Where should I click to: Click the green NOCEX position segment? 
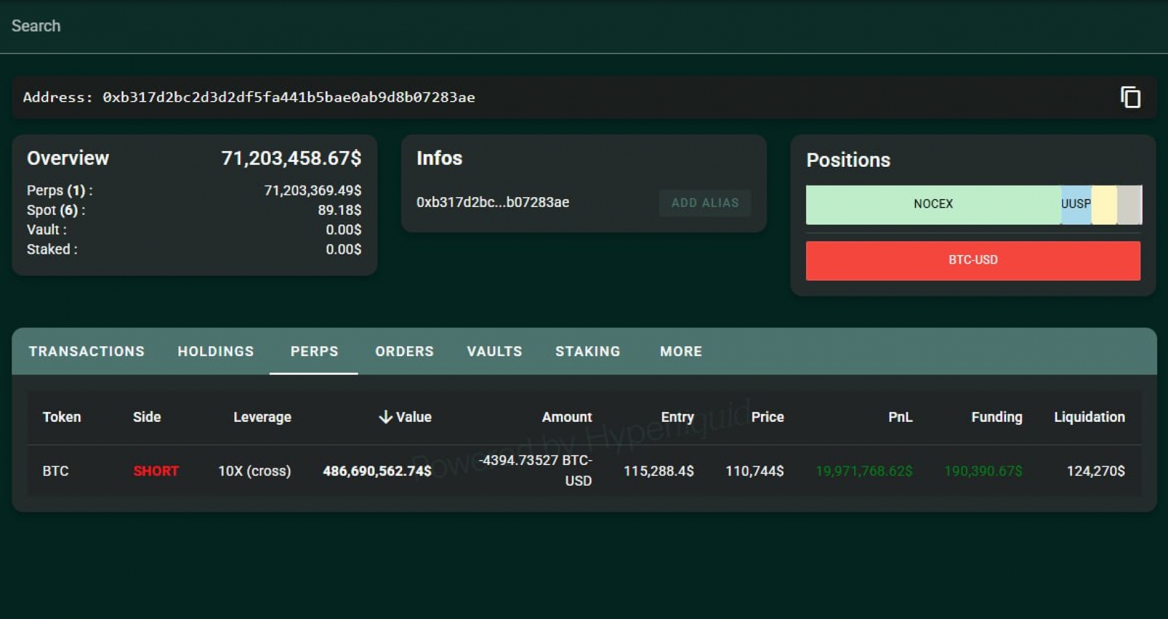point(933,205)
